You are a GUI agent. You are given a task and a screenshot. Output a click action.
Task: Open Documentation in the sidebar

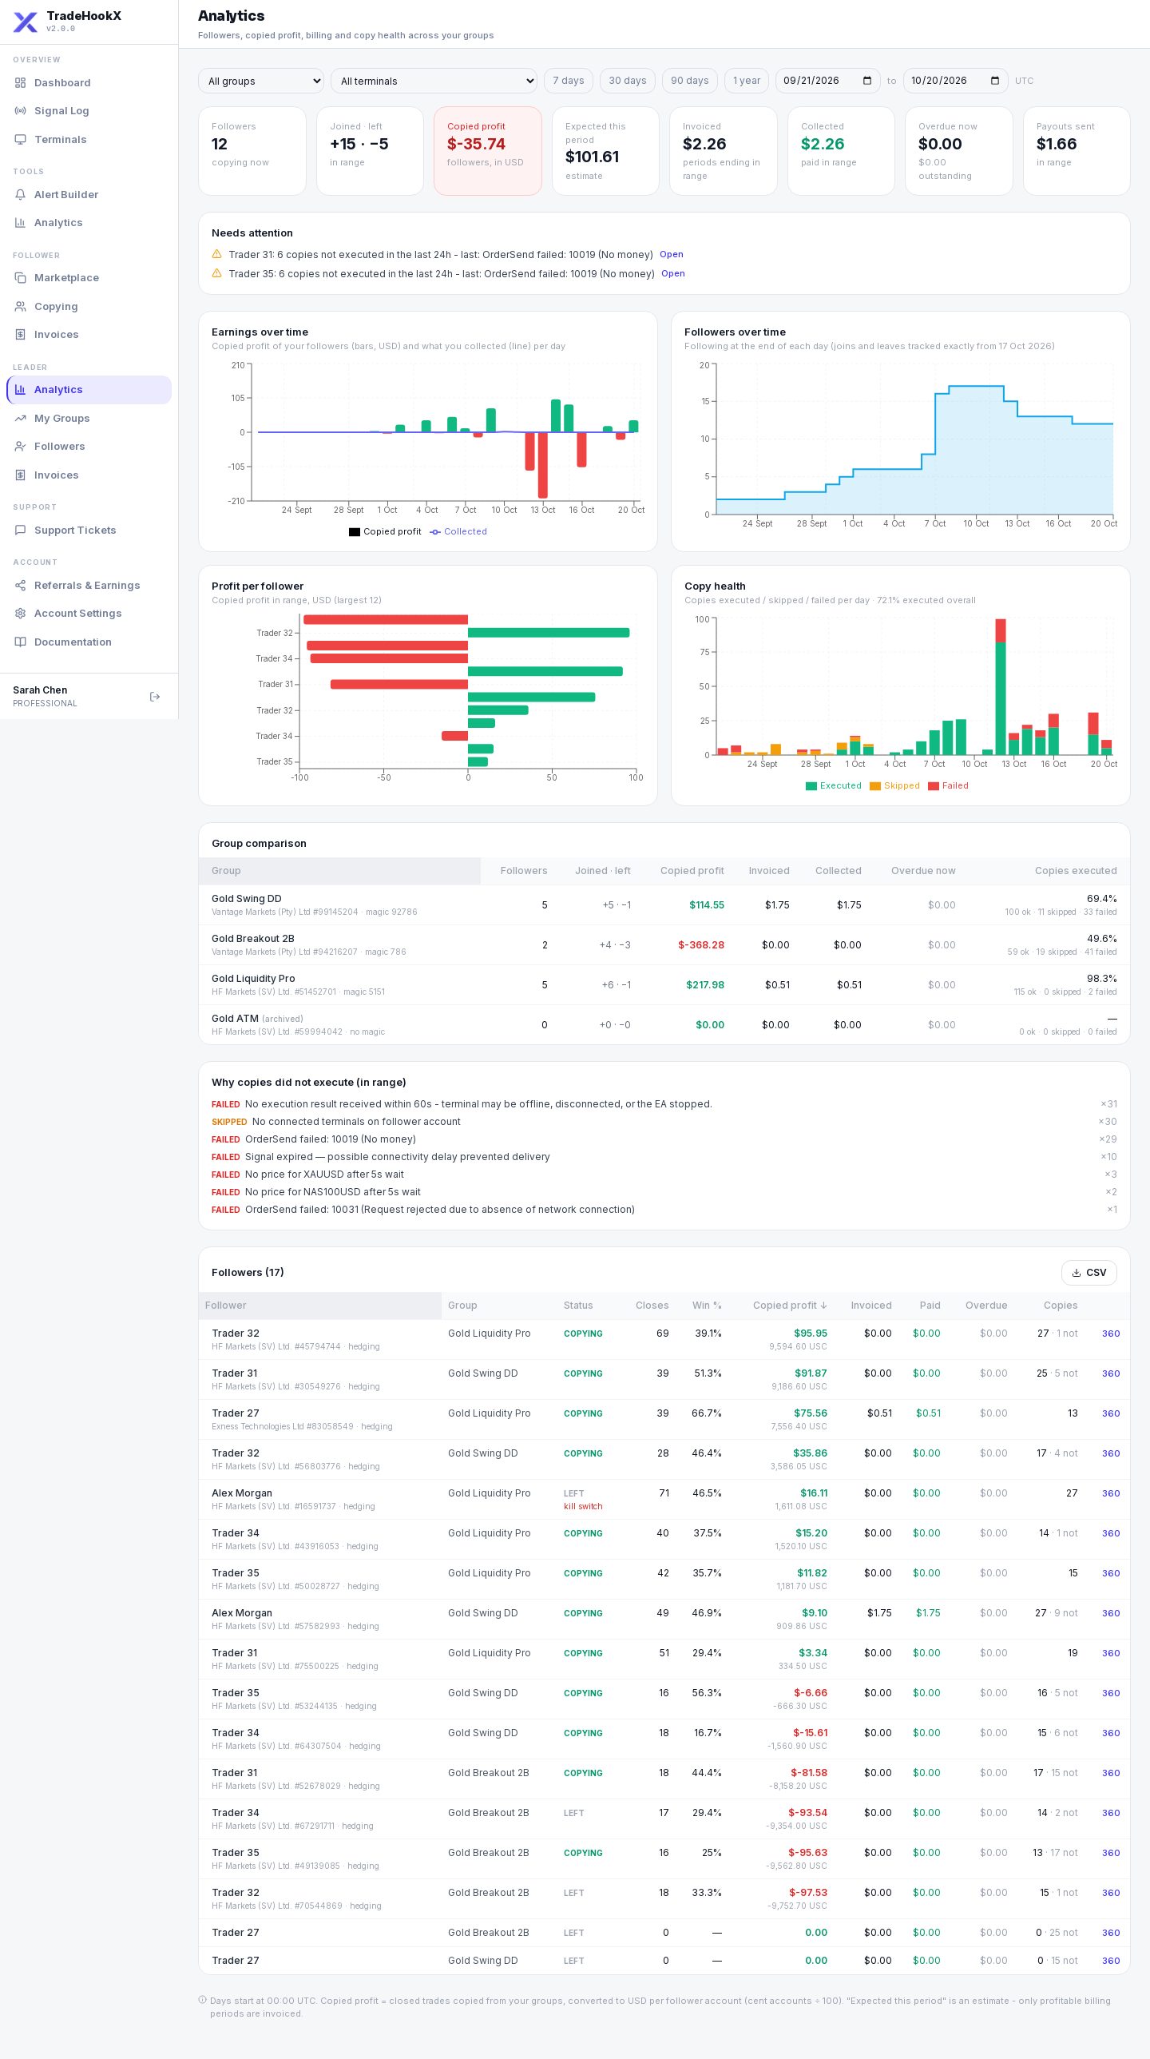click(89, 642)
